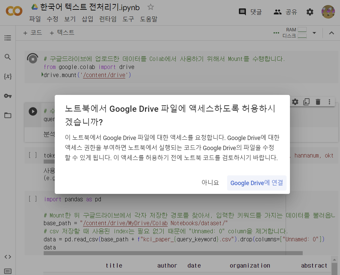Run the tokenizer cell empty brackets
The image size is (340, 275).
(33, 155)
